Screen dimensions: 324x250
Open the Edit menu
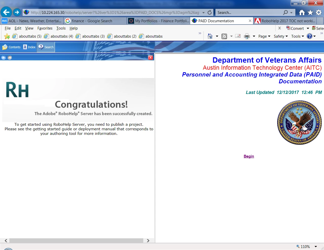[18, 28]
